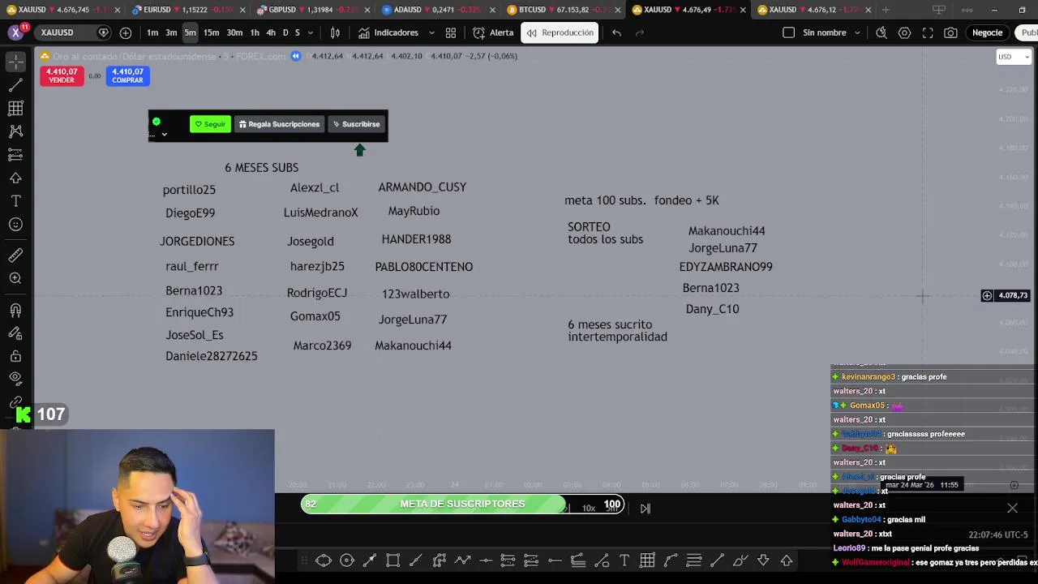
Task: Open the emoji icons tool
Action: tap(15, 224)
